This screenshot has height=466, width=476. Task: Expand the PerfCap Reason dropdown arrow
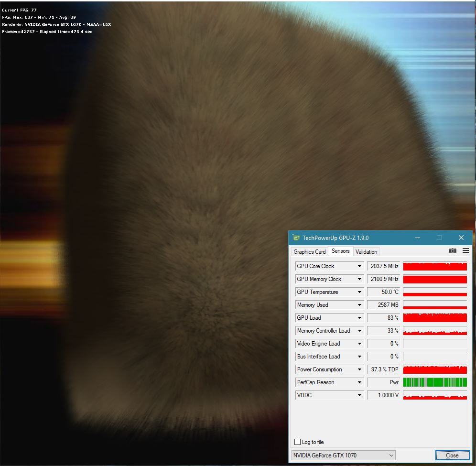(359, 382)
